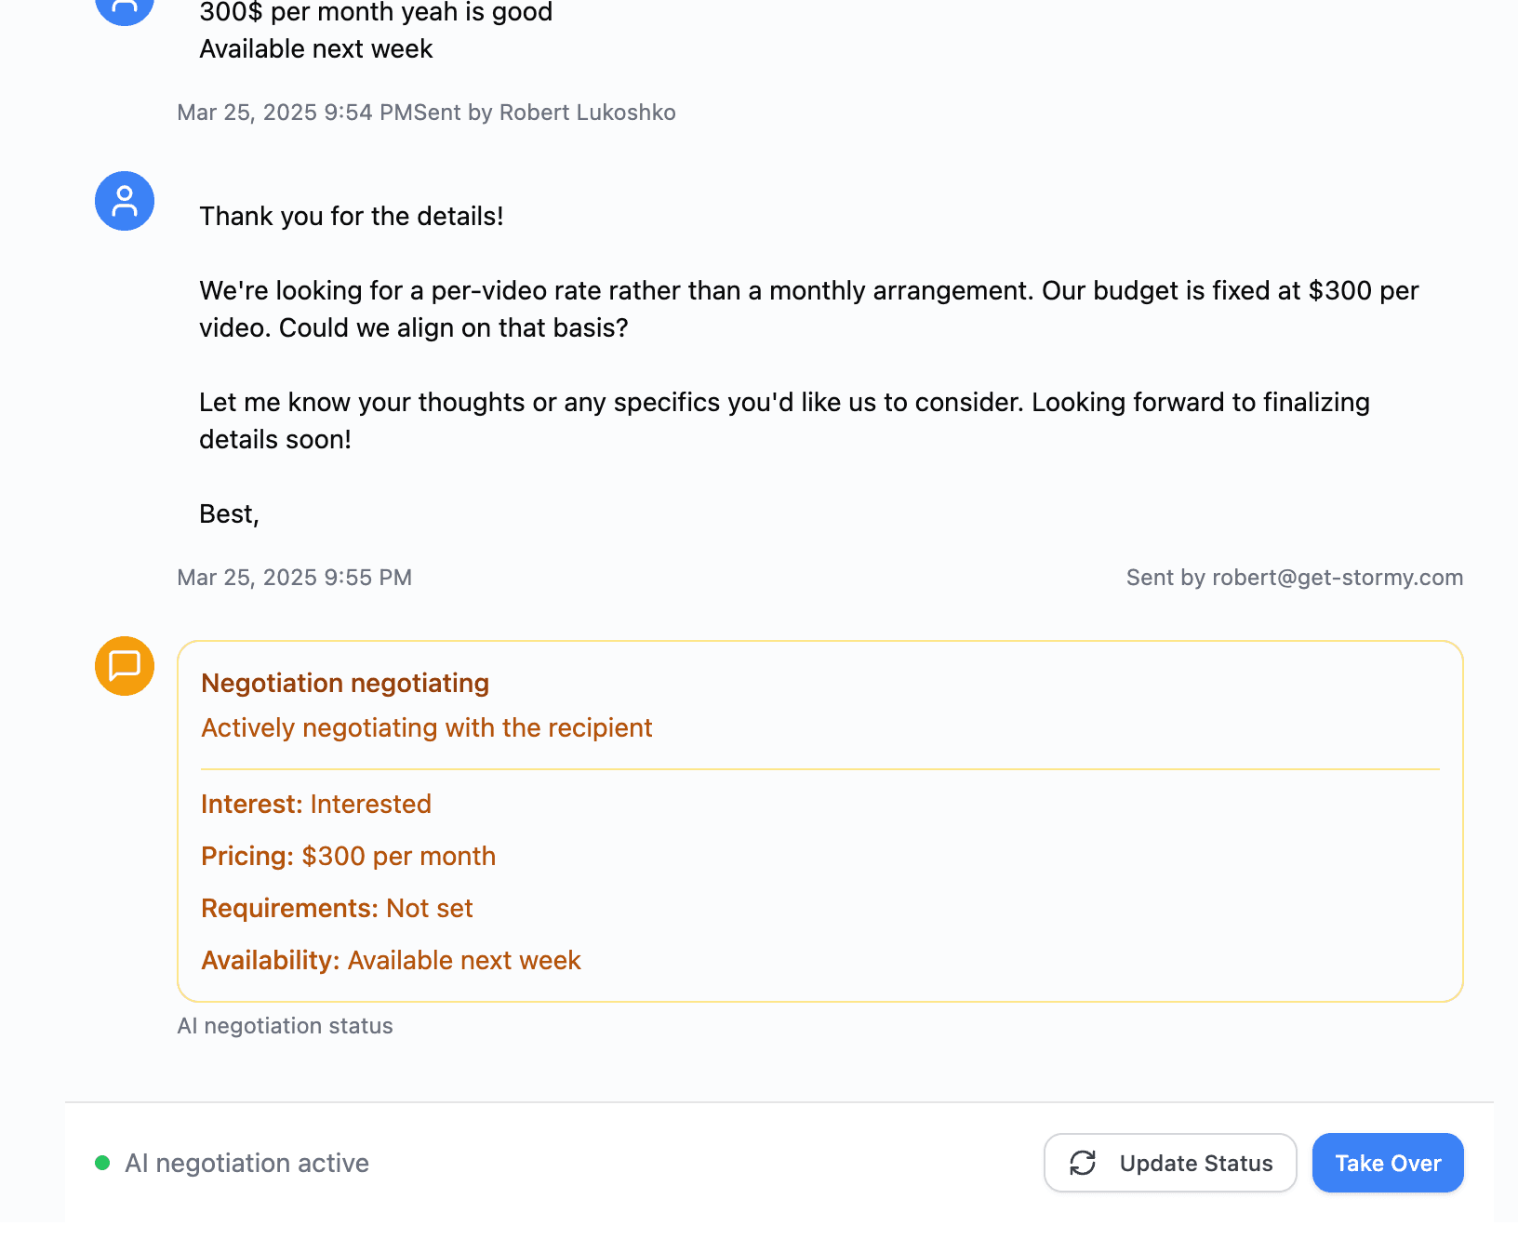Click the blue user avatar beside 'Thank you for the details!'

pyautogui.click(x=125, y=201)
